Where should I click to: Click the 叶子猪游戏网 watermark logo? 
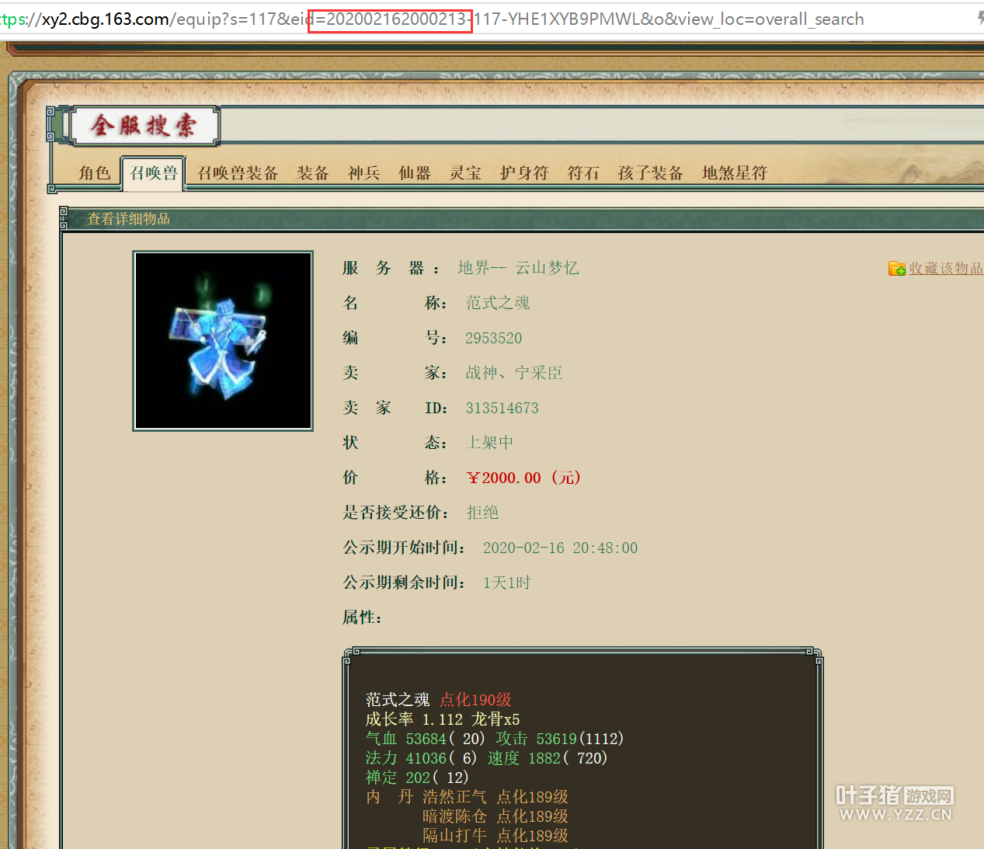[895, 803]
